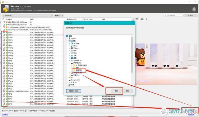The width and height of the screenshot is (199, 117).
Task: Click the 下载 download arrow icon
Action: coord(72,56)
